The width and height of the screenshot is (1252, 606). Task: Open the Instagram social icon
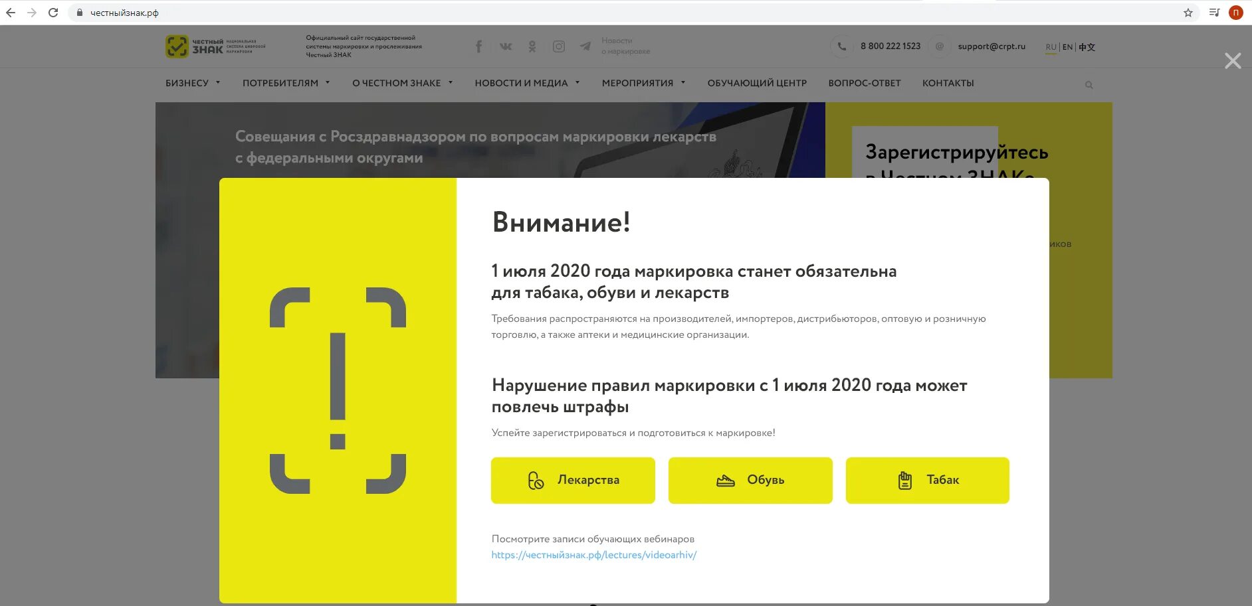click(x=559, y=46)
